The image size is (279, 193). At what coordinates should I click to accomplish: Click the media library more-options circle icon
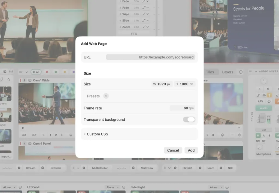click(11, 72)
